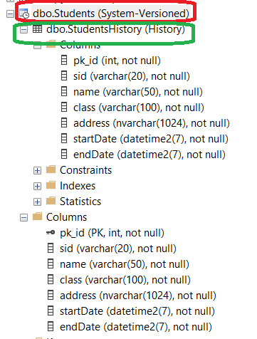
Task: Select dbo.Students (System-Versioned) table
Action: click(x=111, y=14)
